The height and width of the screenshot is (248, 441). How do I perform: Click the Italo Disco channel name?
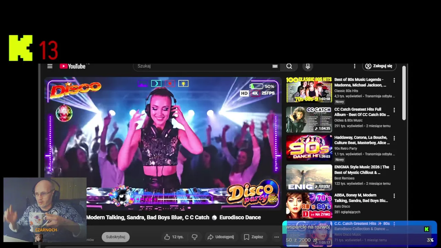click(x=342, y=207)
